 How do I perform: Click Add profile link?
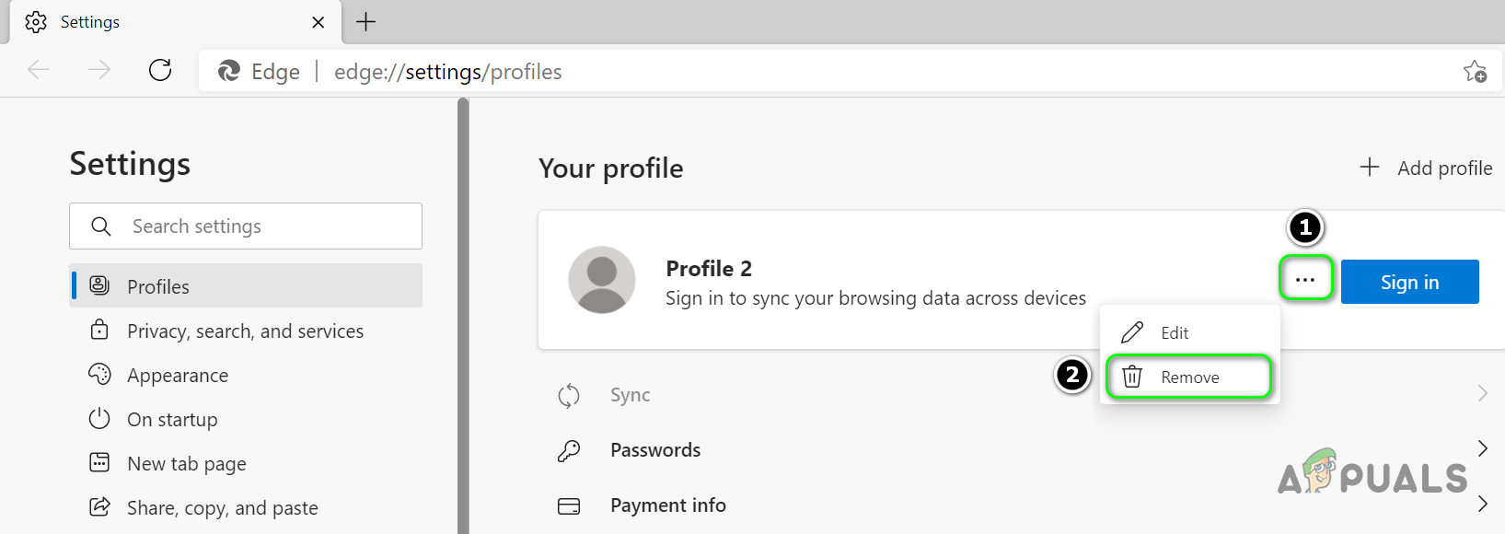[x=1426, y=168]
